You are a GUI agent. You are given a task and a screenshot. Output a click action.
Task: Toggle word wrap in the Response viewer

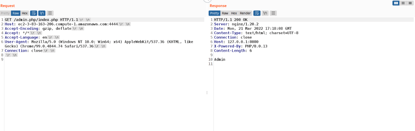tap(257, 13)
